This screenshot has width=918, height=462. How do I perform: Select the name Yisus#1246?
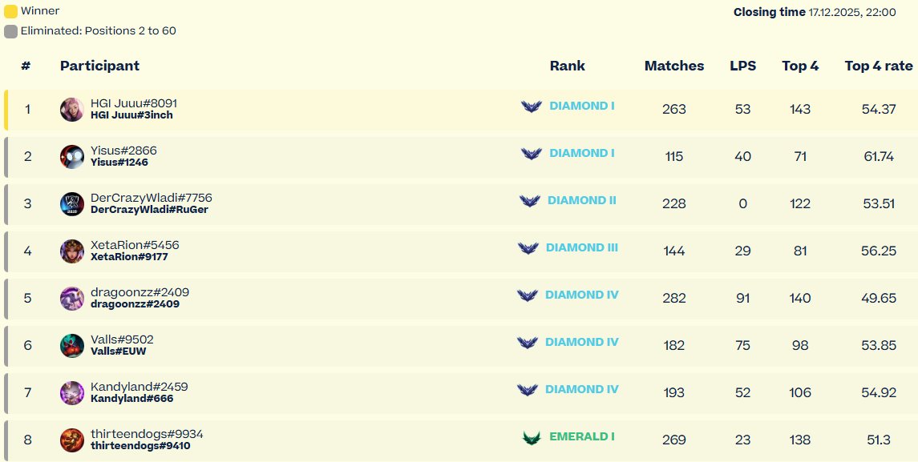[119, 163]
